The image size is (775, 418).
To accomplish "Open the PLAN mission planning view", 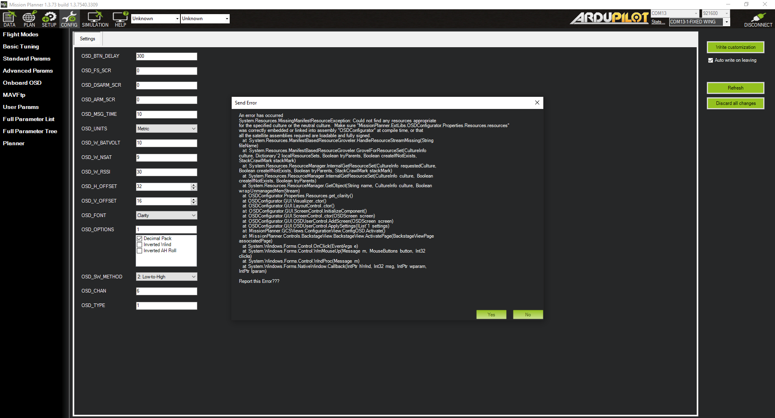I will [x=29, y=19].
